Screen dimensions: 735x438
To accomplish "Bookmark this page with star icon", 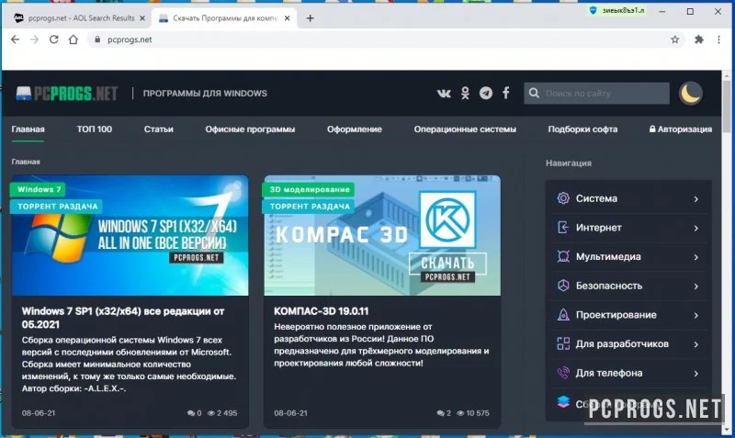I will coord(674,39).
